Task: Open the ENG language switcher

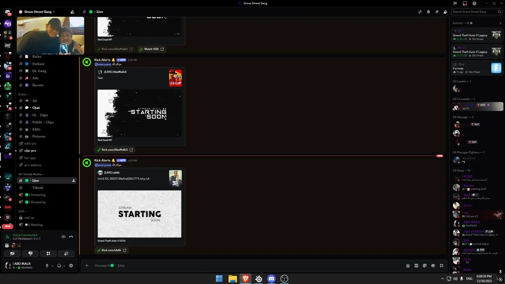Action: [x=469, y=279]
